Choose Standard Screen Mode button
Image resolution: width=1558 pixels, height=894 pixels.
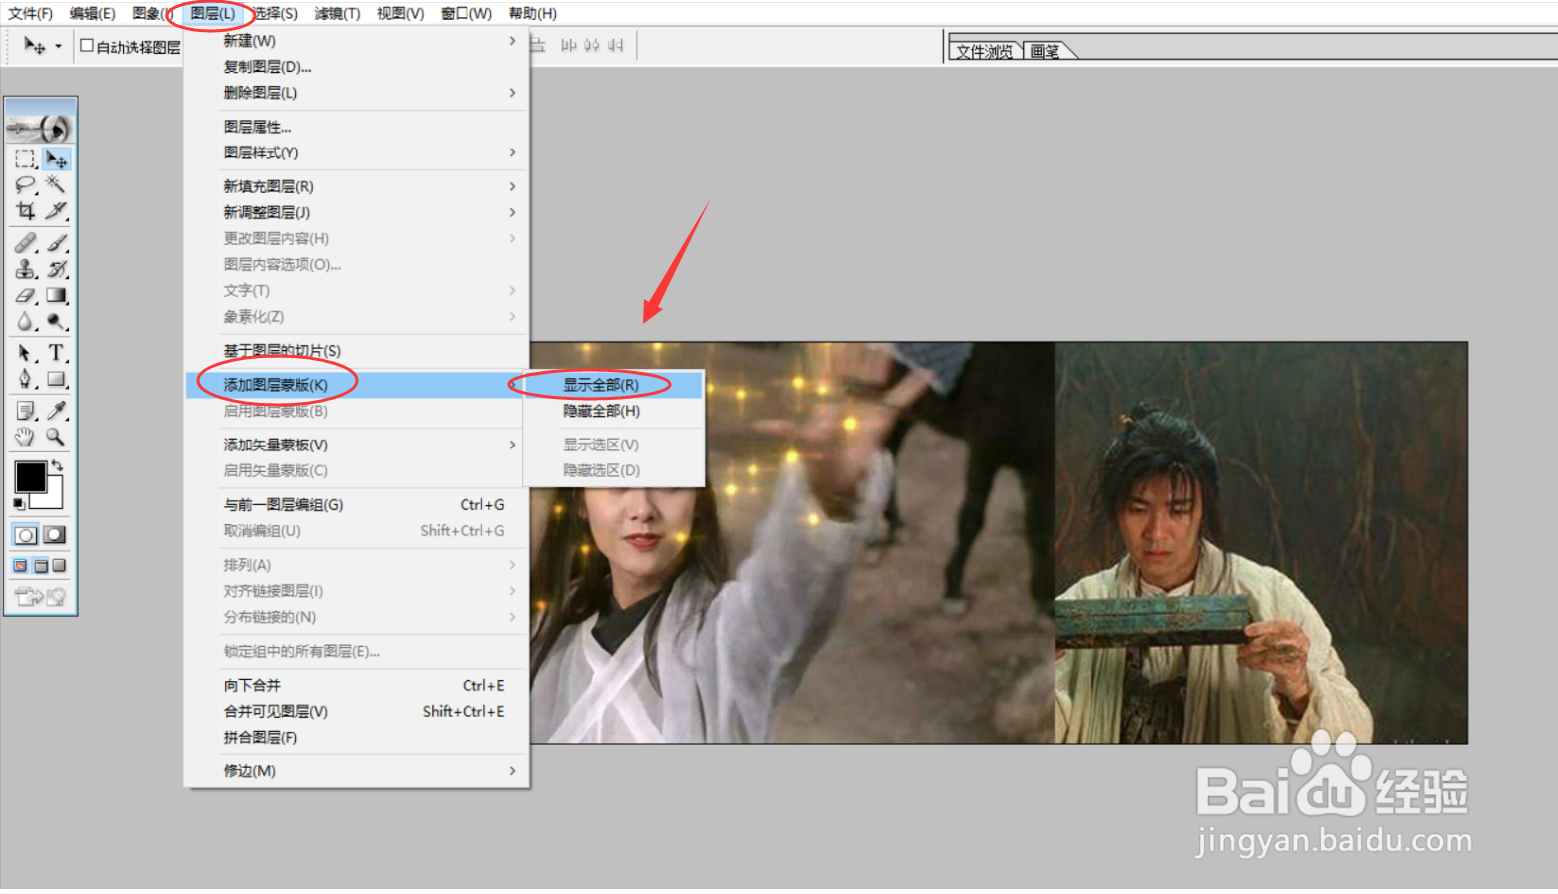(21, 566)
